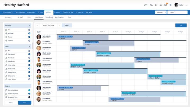Collapse the Staff filter panel
190x107 pixels.
(29, 46)
